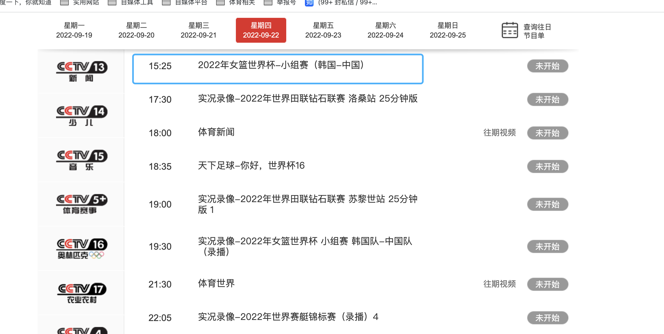Switch to 星期六 2022-09-24 tab
This screenshot has height=334, width=664.
386,30
